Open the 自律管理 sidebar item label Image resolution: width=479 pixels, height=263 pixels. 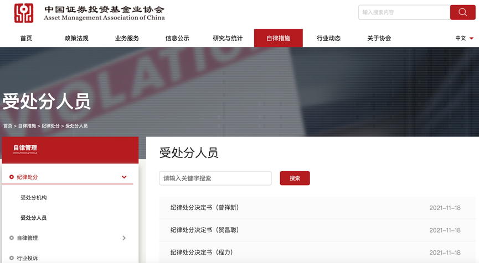click(27, 238)
